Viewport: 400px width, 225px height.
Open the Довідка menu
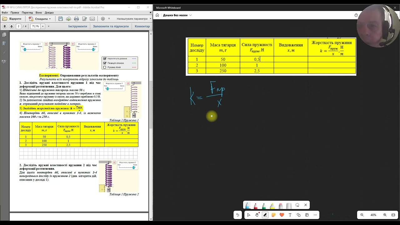[x=49, y=12]
